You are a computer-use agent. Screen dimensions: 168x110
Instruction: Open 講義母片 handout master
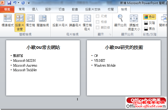click(75, 21)
